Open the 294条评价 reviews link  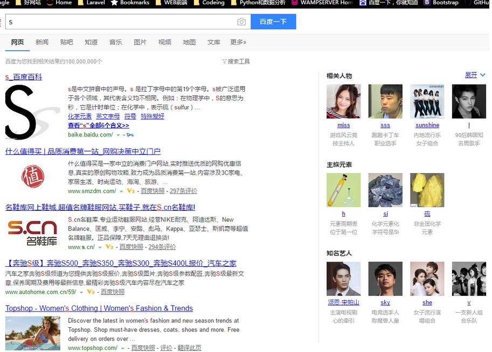pyautogui.click(x=162, y=247)
